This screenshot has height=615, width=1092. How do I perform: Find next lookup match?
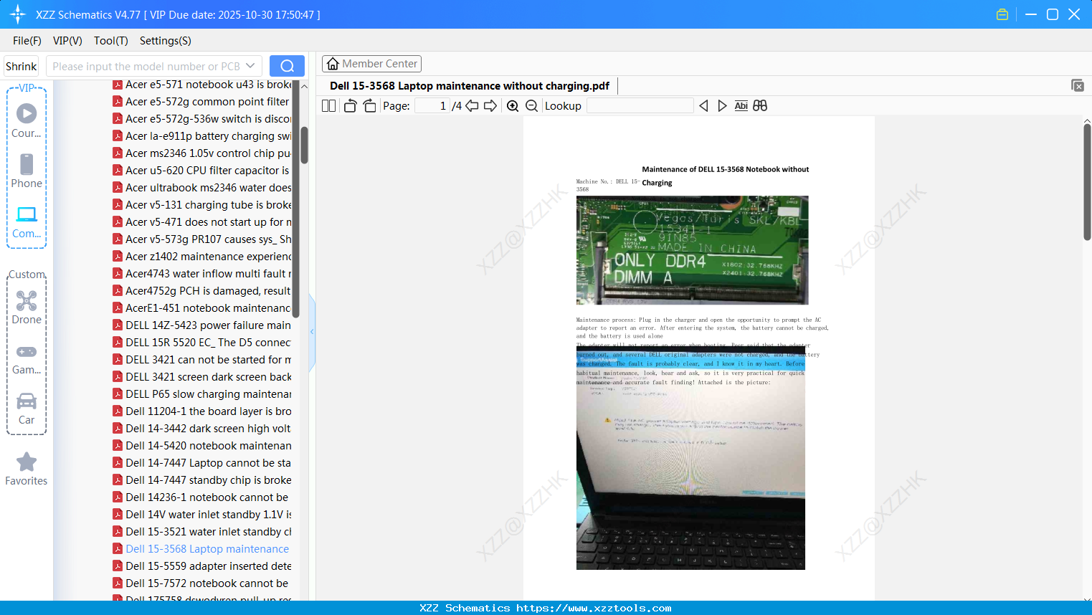722,106
